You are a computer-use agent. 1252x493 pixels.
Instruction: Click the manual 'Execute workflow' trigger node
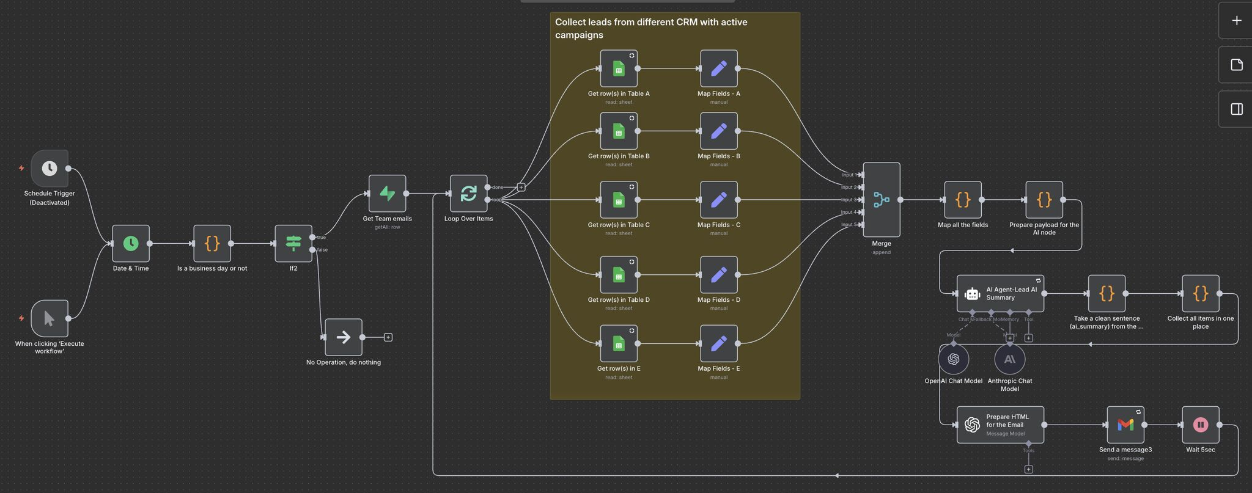pyautogui.click(x=50, y=318)
